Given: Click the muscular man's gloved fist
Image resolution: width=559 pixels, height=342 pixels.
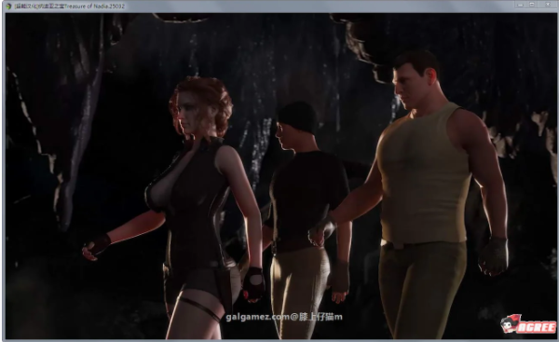Looking at the screenshot, I should click(494, 256).
